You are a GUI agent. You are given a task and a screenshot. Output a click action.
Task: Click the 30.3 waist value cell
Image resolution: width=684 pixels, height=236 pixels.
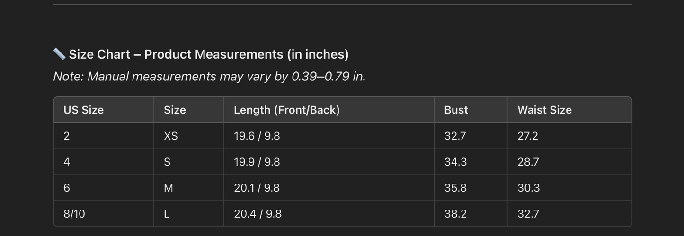click(569, 188)
